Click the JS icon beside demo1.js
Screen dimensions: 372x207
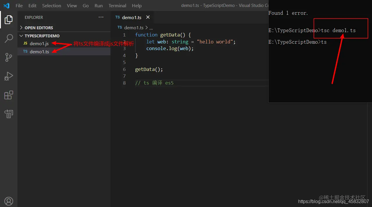tap(25, 43)
